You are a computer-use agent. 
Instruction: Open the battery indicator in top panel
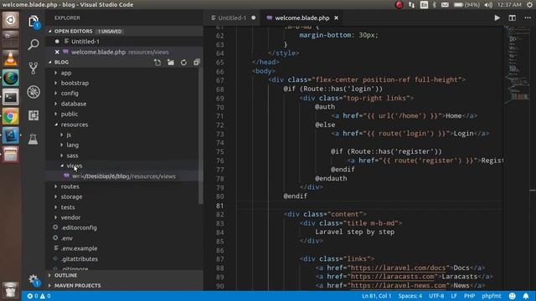[466, 5]
